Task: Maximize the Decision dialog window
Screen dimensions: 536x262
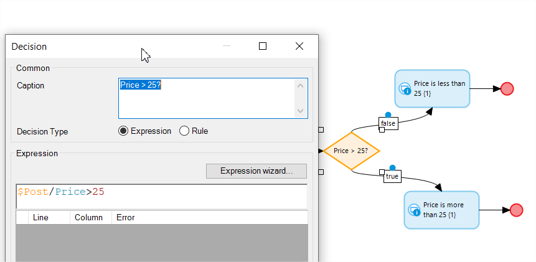Action: [263, 46]
